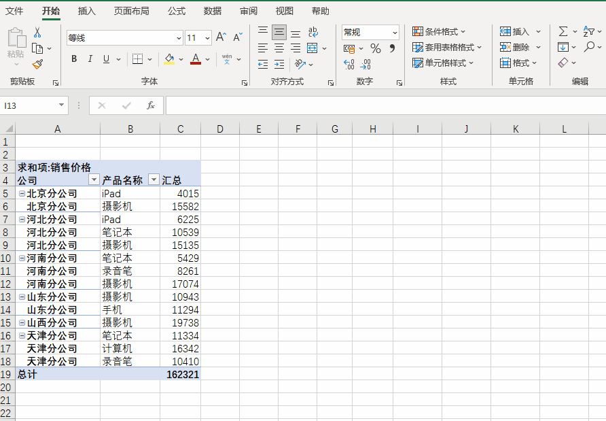Screen dimensions: 606x421
Task: Apply yellow fill color
Action: point(169,58)
